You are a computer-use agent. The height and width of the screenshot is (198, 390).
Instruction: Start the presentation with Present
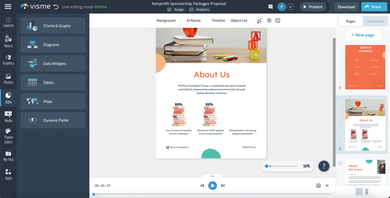point(313,6)
